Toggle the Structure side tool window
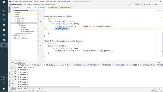 pos(10,74)
